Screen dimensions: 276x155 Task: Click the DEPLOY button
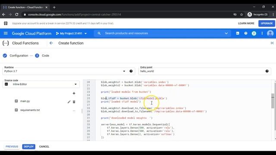(29, 146)
